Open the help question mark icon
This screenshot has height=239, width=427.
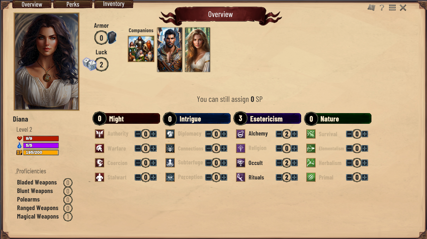point(382,7)
